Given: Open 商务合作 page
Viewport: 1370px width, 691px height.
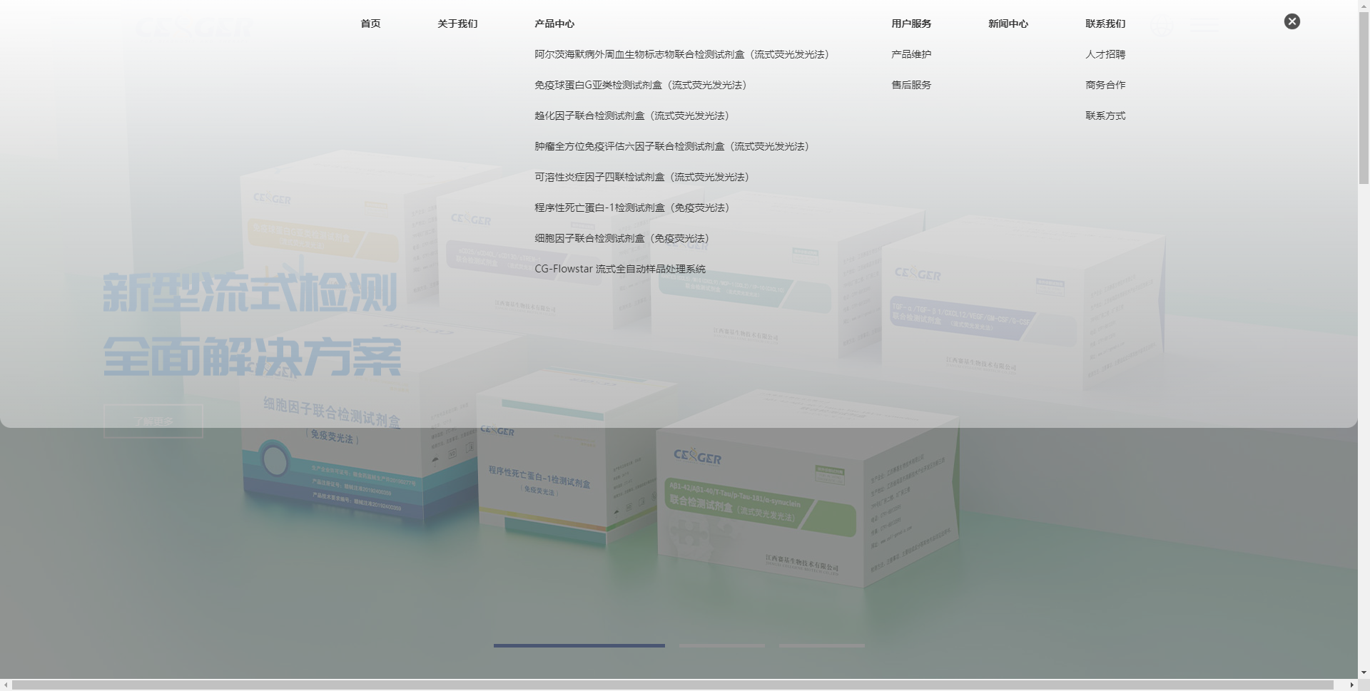Looking at the screenshot, I should (1105, 85).
